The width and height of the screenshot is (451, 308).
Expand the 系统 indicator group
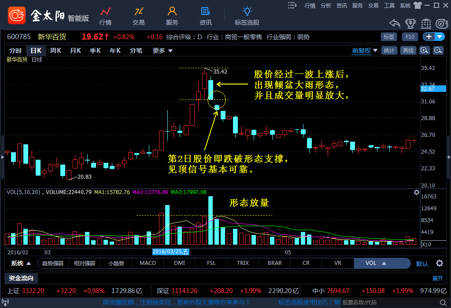click(x=21, y=263)
